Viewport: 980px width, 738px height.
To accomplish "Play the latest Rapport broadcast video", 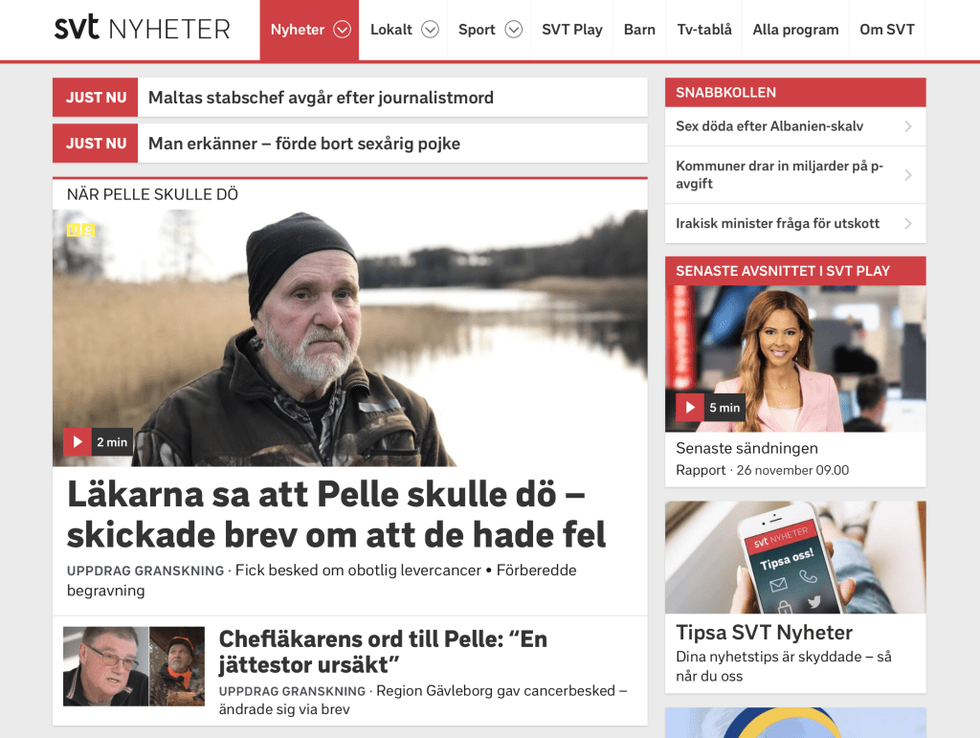I will 690,408.
